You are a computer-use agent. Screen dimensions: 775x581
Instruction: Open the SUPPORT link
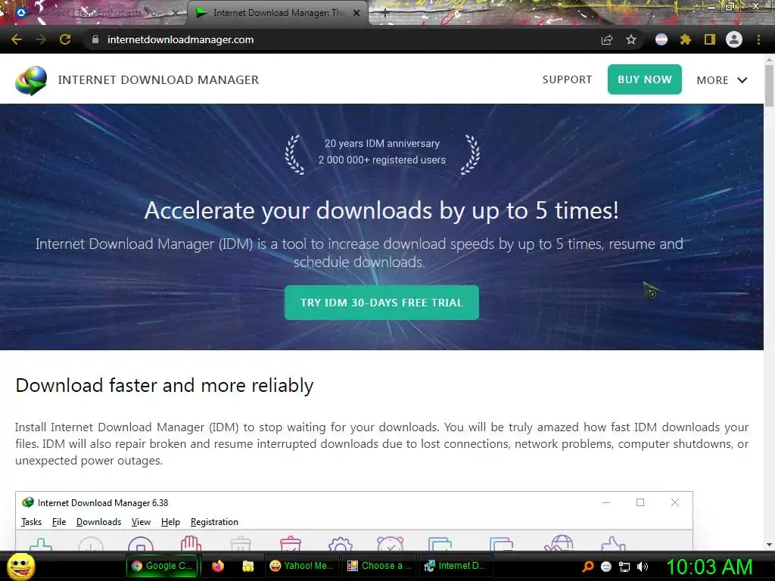567,79
